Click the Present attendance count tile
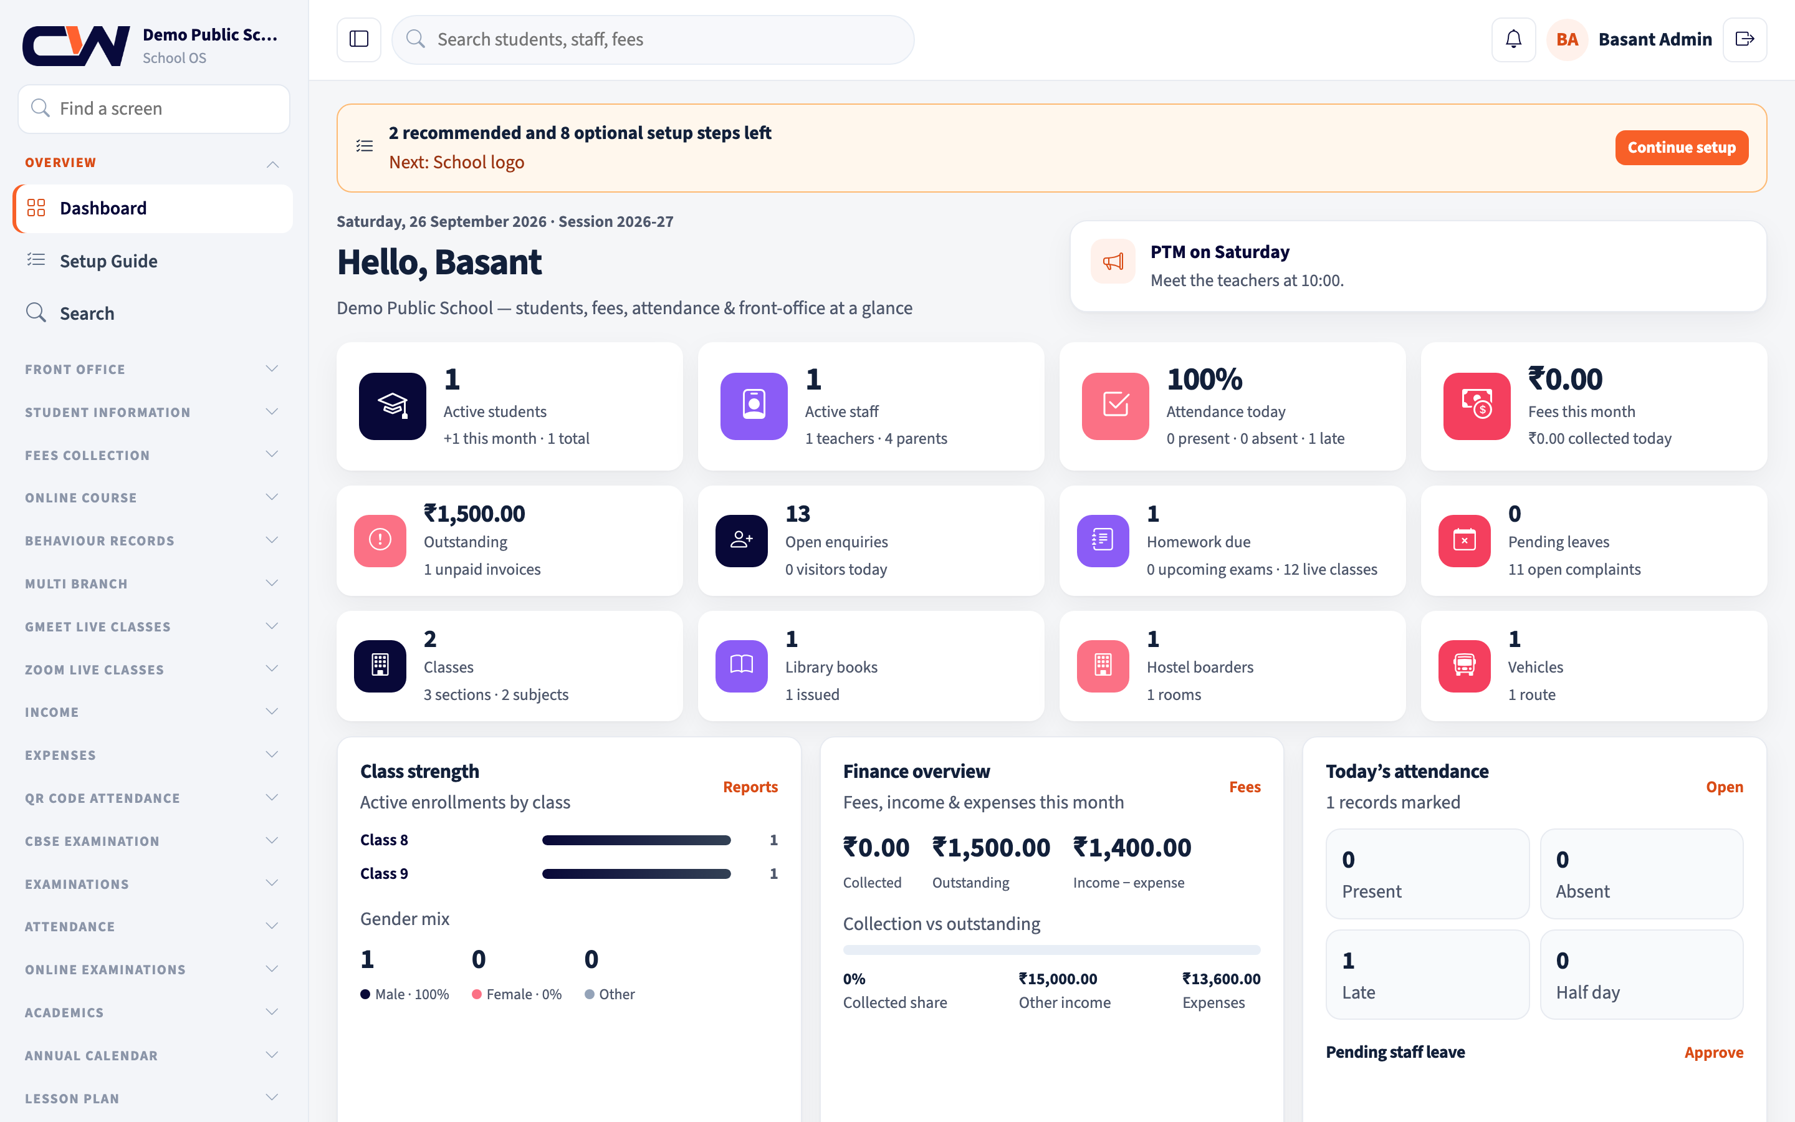 coord(1427,873)
